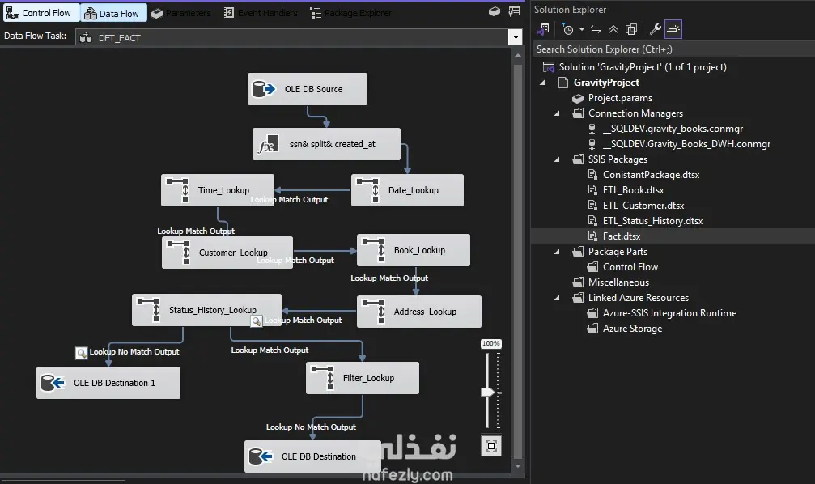The image size is (815, 484).
Task: Select the OLE DB Destination component
Action: [x=312, y=456]
